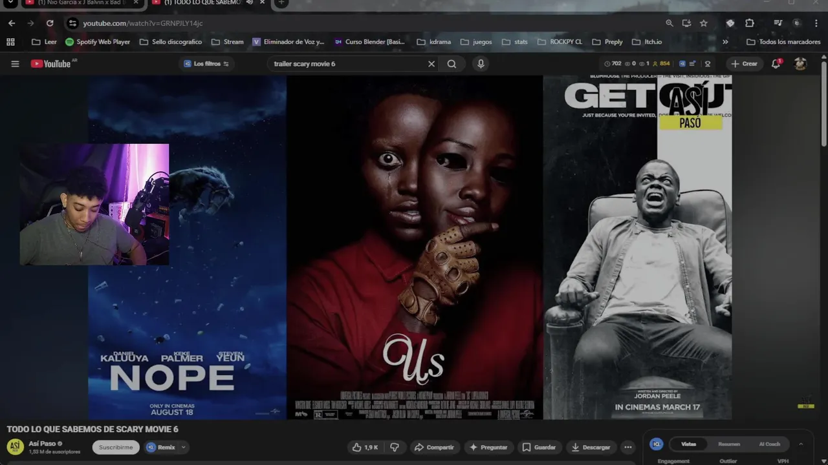Viewport: 828px width, 465px height.
Task: Open ROCKPY CL bookmark folder
Action: (560, 42)
